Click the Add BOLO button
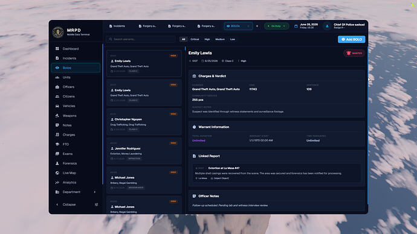 351,39
